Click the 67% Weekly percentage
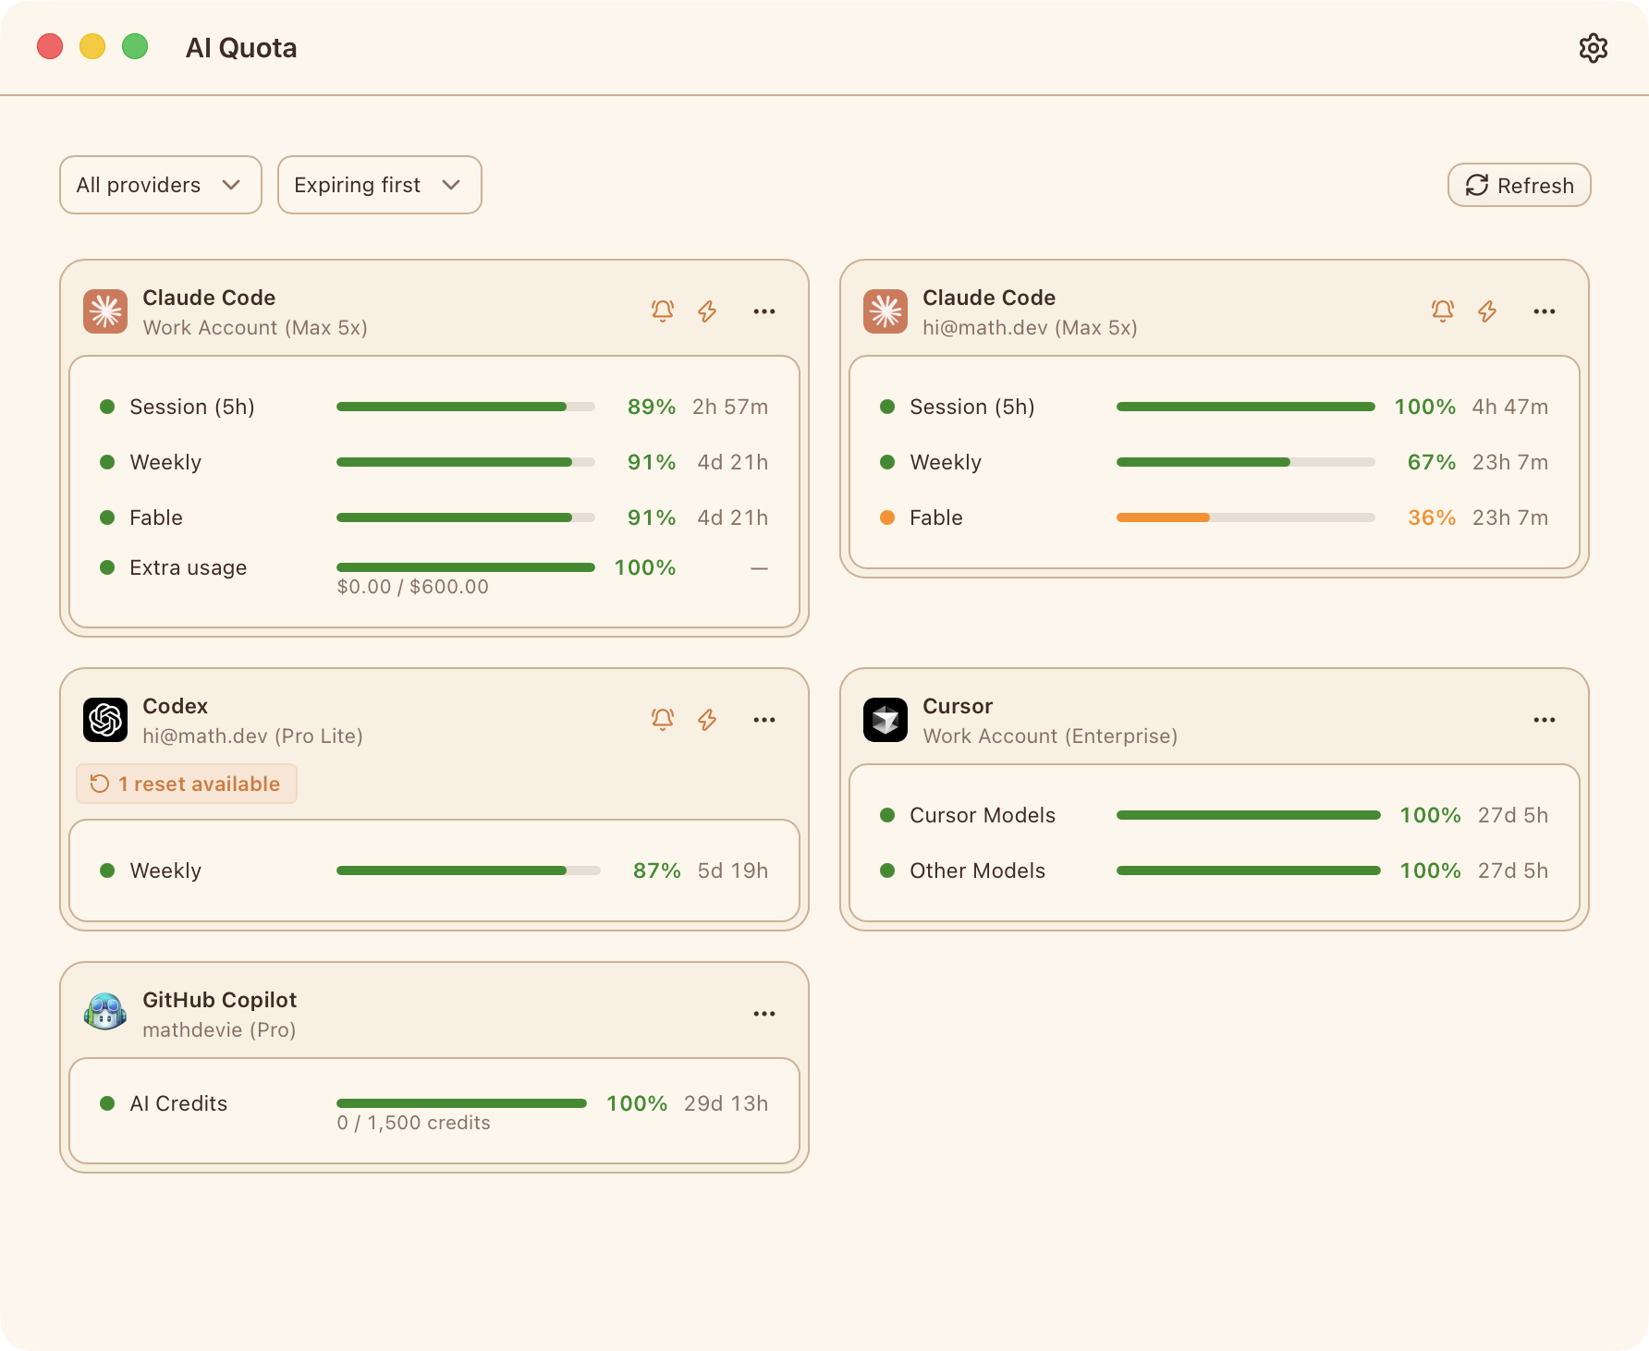This screenshot has width=1649, height=1351. point(1432,462)
